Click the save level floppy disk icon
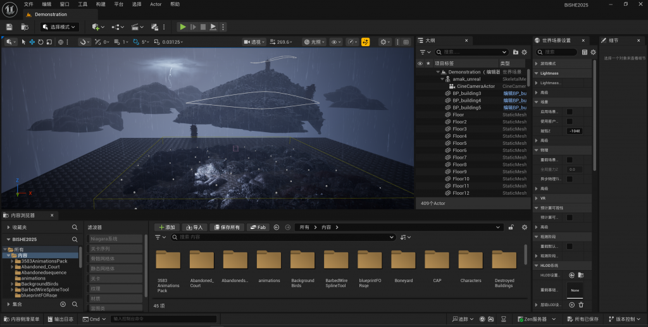648x327 pixels. pos(9,27)
